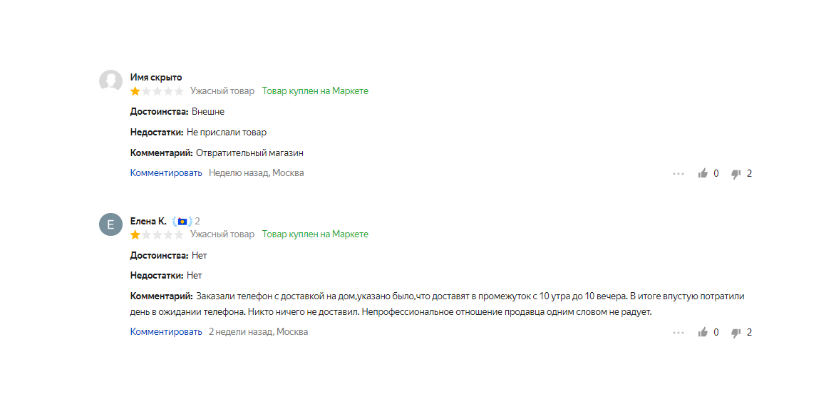Like Елена К.'s review
The width and height of the screenshot is (836, 404).
pos(703,332)
